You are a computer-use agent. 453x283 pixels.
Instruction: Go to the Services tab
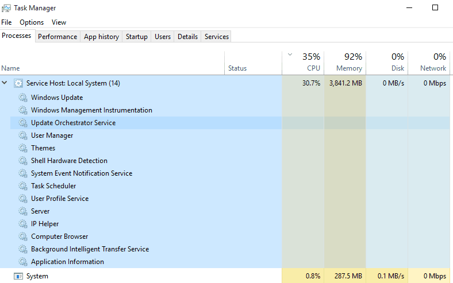tap(217, 37)
